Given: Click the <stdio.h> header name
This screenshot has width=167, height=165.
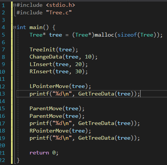Looking at the screenshot, I should pos(61,5).
